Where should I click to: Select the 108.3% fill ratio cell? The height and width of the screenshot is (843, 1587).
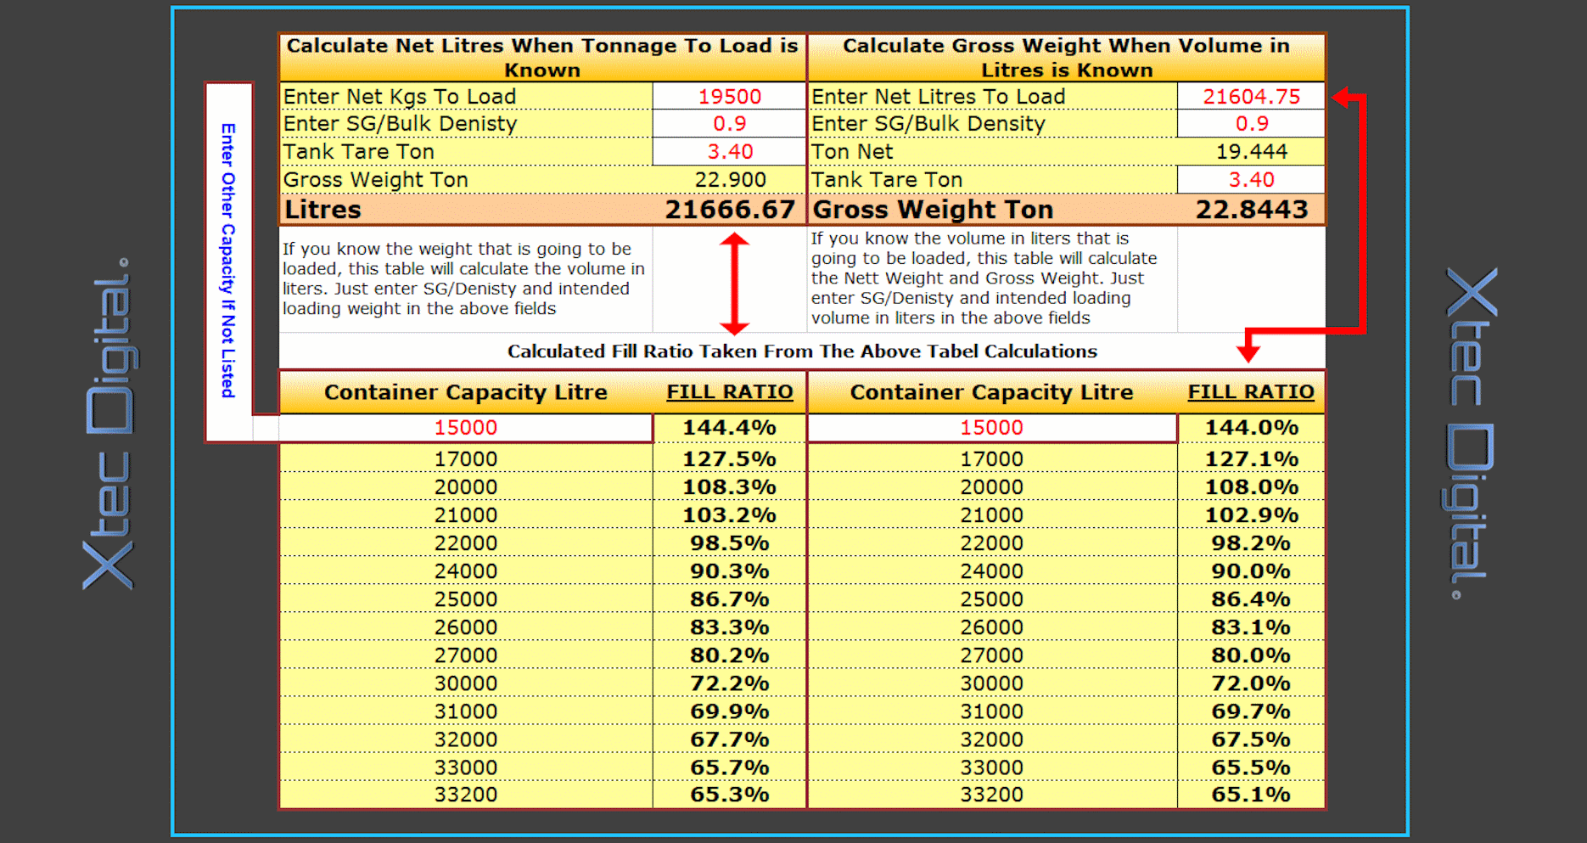tap(730, 487)
